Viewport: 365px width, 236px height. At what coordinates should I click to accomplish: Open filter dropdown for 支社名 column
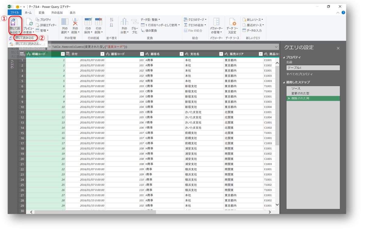(221, 54)
